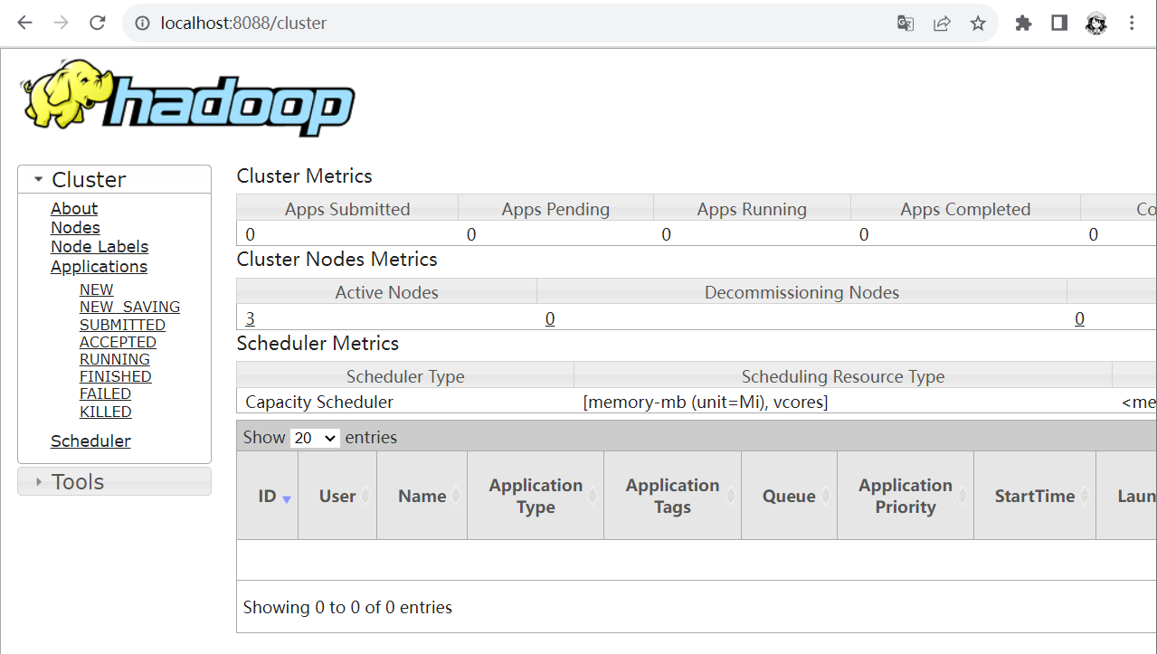Viewport: 1157px width, 654px height.
Task: Bookmark this page with the star icon
Action: 978,23
